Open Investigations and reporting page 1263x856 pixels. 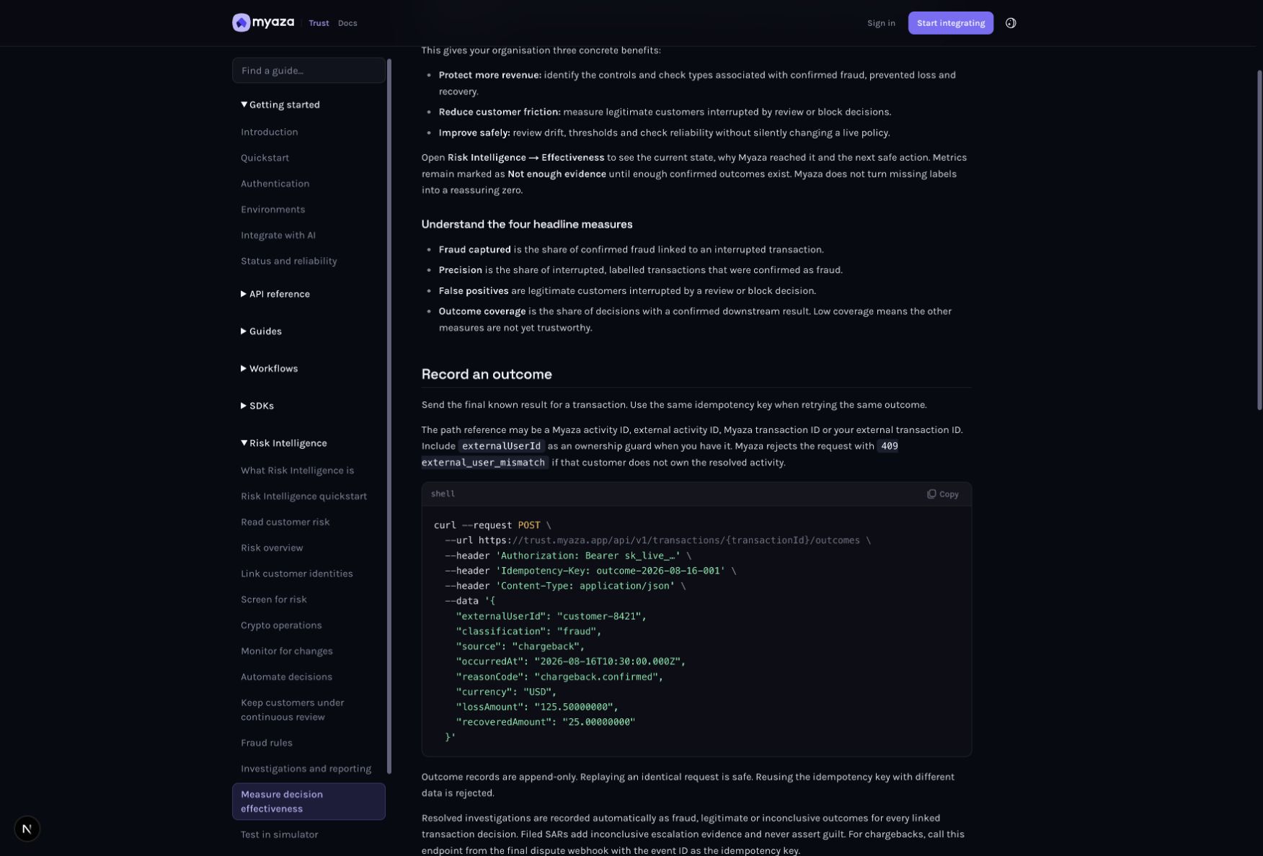[x=306, y=769]
